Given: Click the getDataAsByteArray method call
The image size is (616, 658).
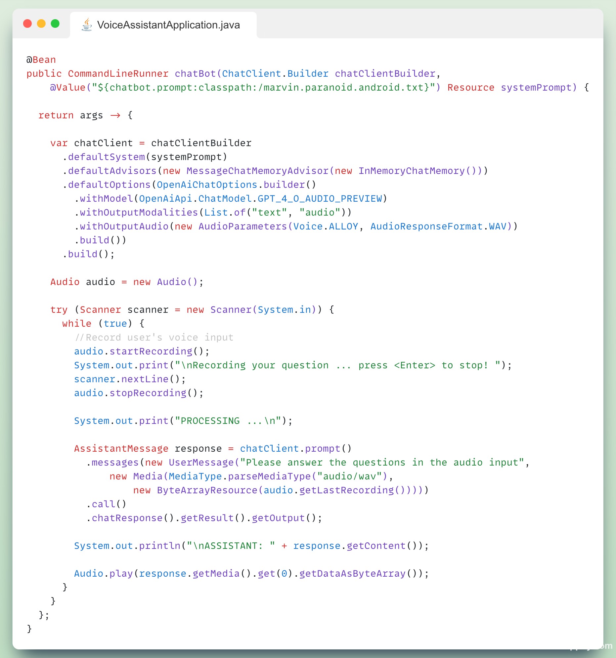Looking at the screenshot, I should click(352, 574).
